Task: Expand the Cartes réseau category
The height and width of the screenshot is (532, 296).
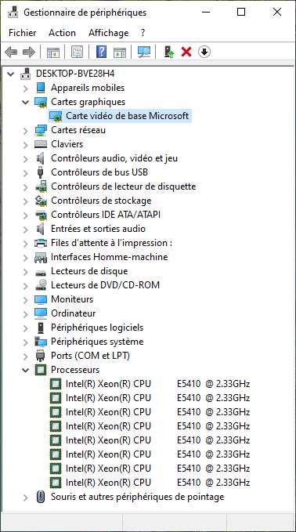Action: tap(26, 130)
